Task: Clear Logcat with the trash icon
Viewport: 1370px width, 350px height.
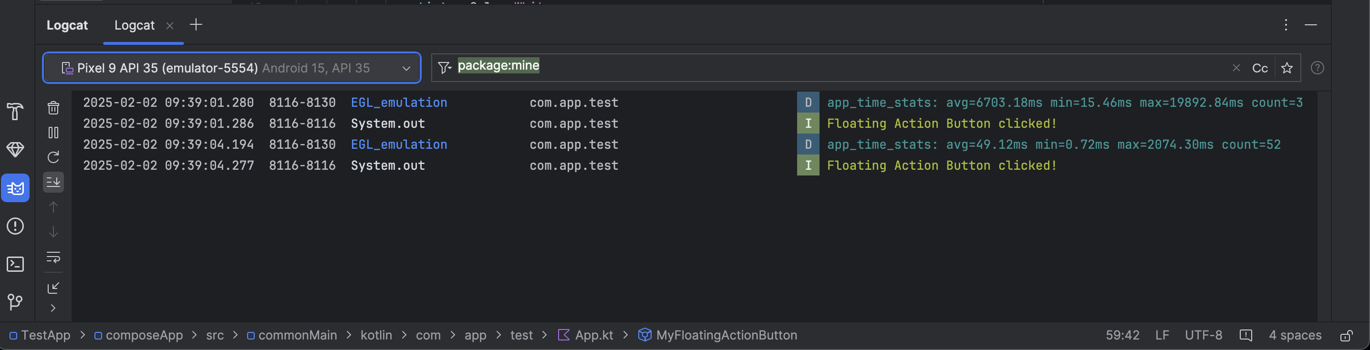Action: (x=53, y=108)
